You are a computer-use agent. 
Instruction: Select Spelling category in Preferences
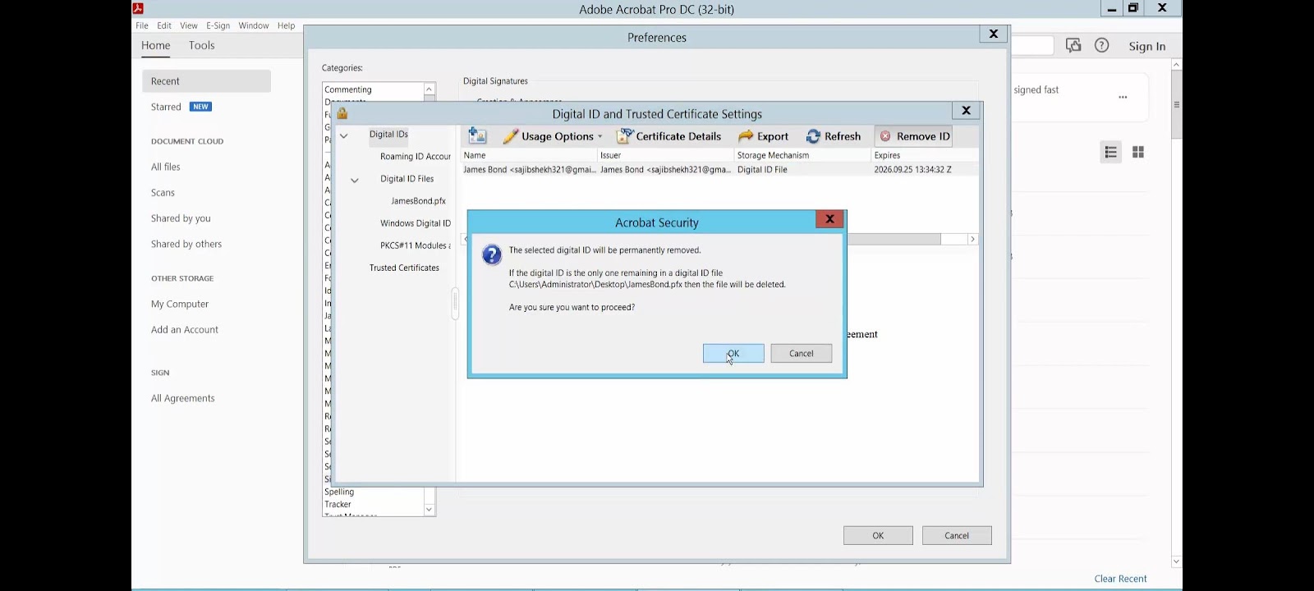(339, 492)
